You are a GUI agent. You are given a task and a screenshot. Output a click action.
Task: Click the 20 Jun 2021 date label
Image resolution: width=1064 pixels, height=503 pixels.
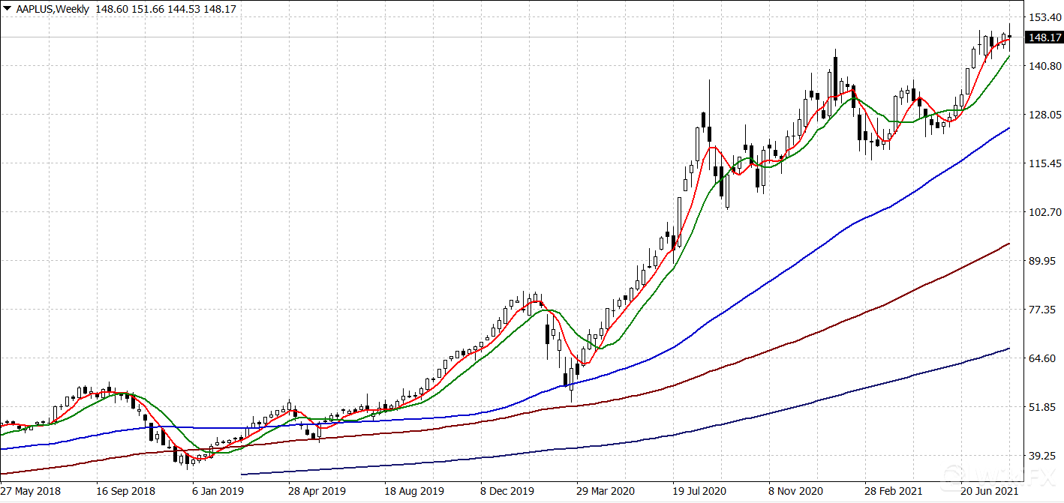click(990, 491)
